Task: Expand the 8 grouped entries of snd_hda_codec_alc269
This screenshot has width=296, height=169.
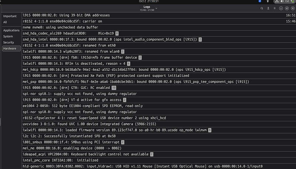Action: (117, 34)
